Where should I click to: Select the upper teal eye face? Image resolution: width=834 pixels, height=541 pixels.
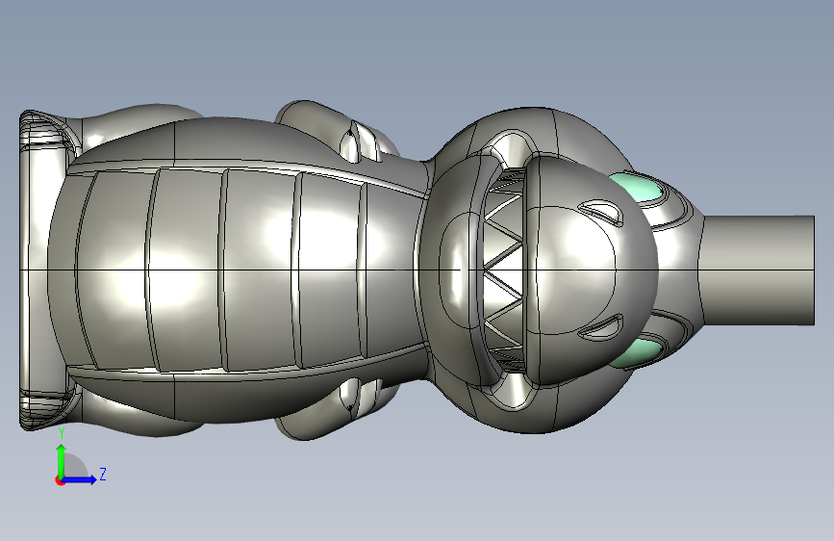[x=637, y=187]
